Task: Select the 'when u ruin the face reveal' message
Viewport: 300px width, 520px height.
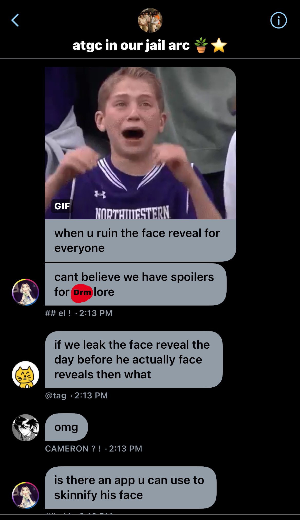Action: click(x=140, y=240)
